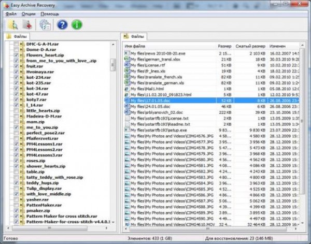
Task: Open the Файл menu
Action: tap(11, 14)
